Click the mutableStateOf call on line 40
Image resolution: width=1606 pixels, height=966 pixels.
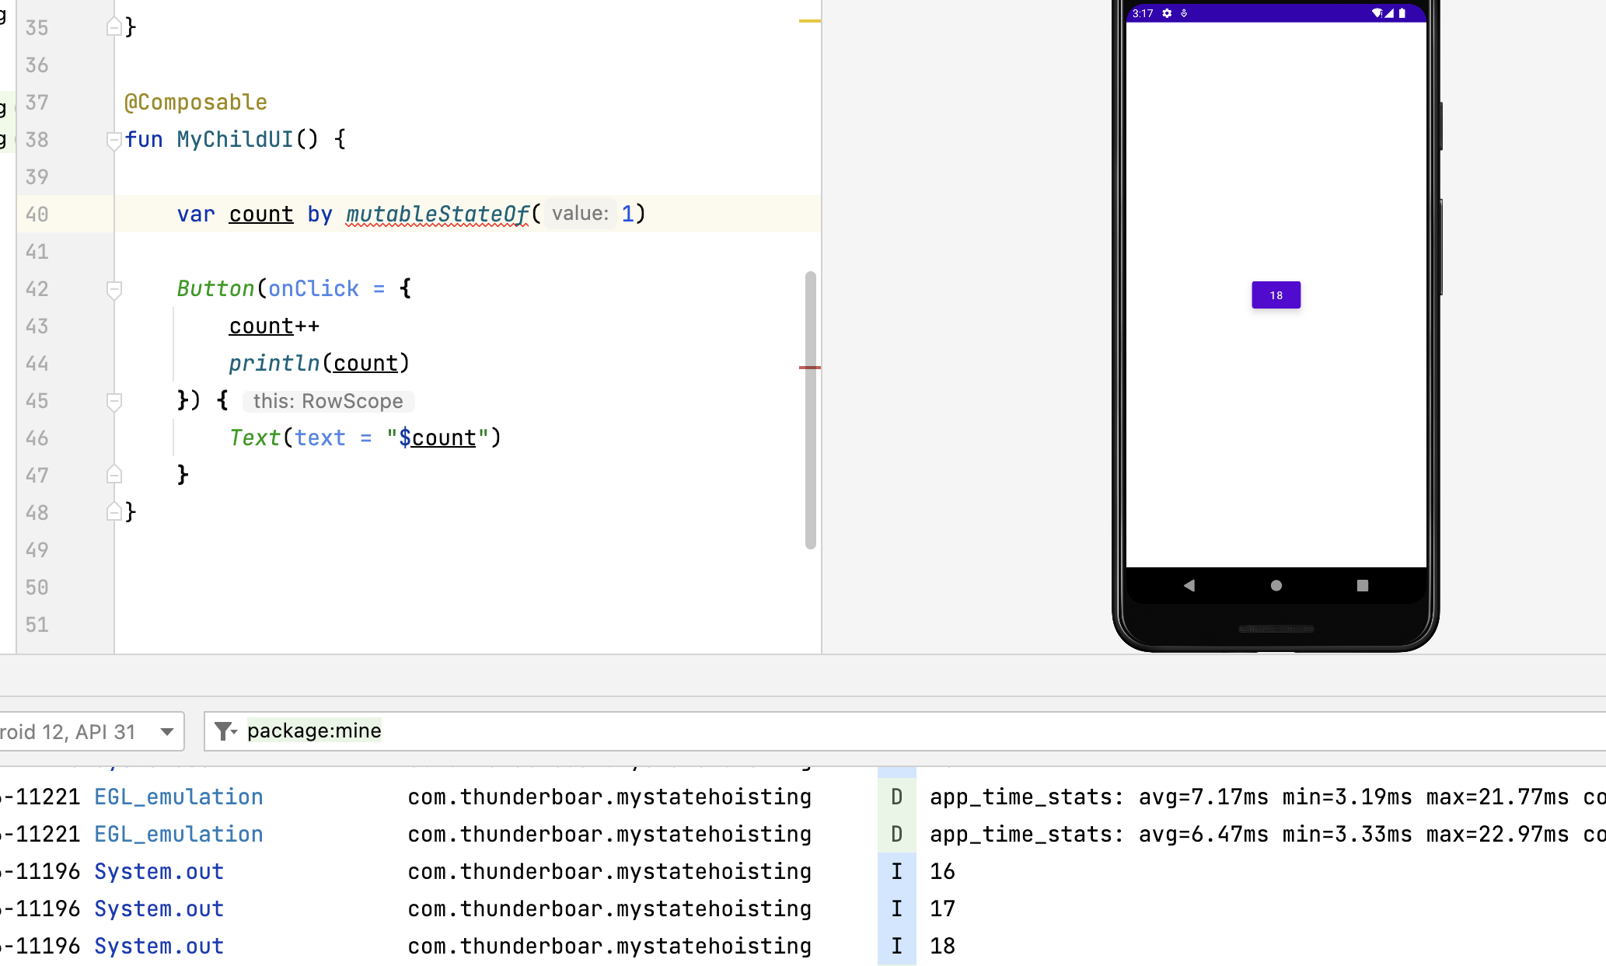tap(438, 214)
